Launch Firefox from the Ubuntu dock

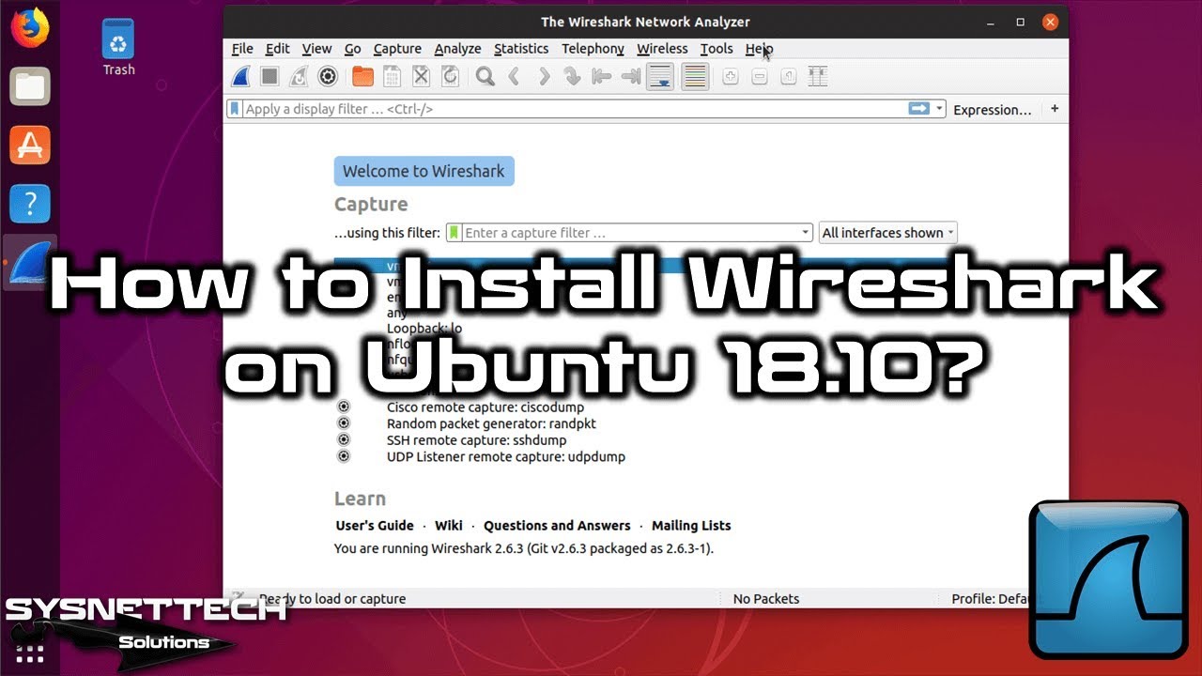tap(30, 28)
